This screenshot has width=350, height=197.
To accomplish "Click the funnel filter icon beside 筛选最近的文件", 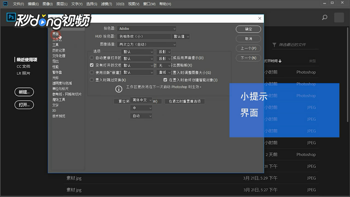I will tap(274, 45).
